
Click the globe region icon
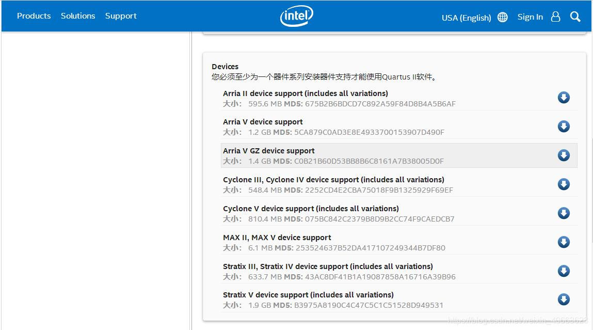coord(503,17)
